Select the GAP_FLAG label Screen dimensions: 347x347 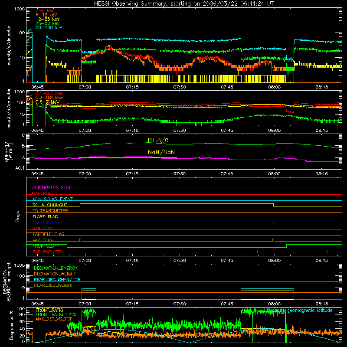(43, 193)
